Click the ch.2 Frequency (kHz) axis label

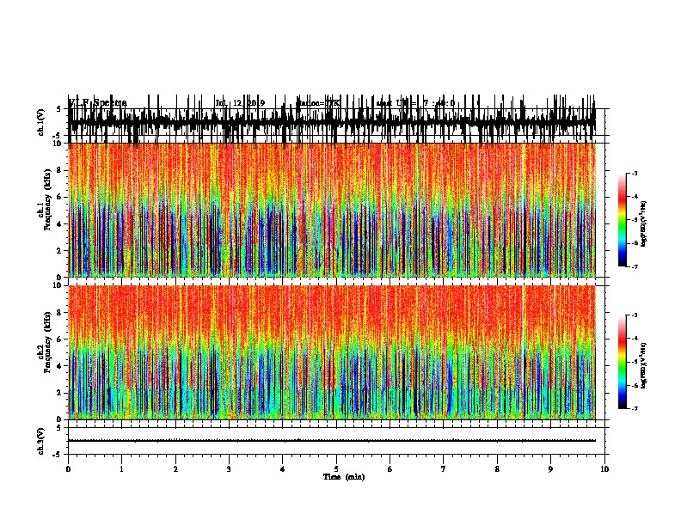coord(48,342)
